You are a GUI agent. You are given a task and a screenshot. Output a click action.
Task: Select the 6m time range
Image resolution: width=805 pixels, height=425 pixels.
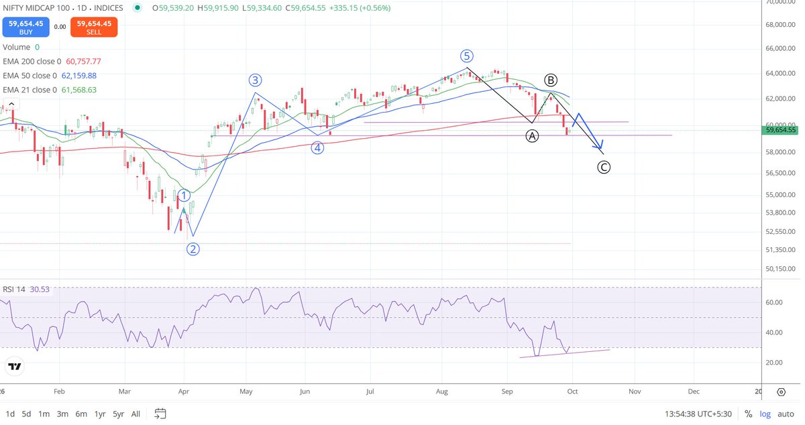tap(81, 414)
